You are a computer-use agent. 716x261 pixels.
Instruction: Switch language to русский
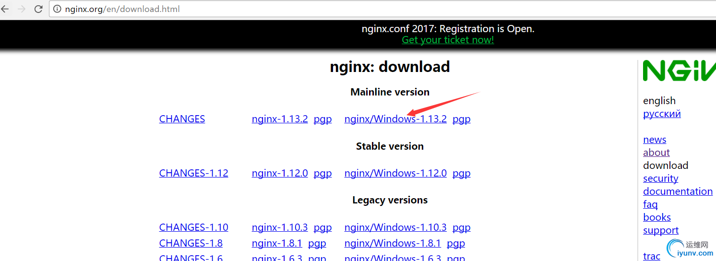tap(662, 114)
